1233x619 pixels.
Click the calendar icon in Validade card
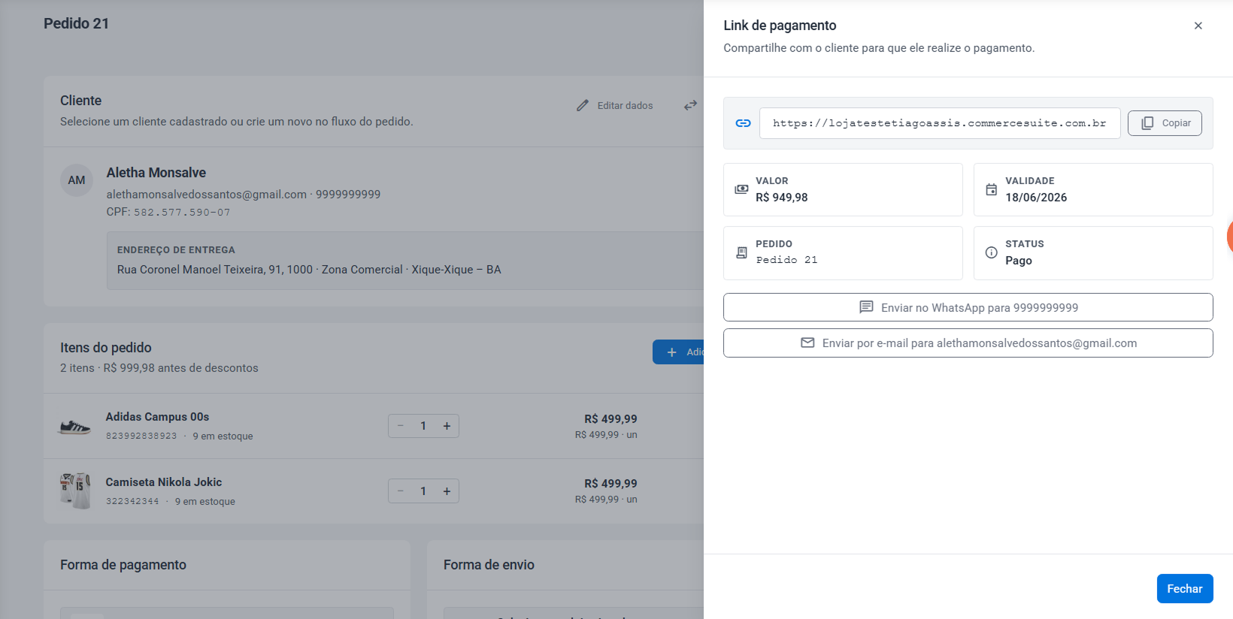[x=991, y=189]
